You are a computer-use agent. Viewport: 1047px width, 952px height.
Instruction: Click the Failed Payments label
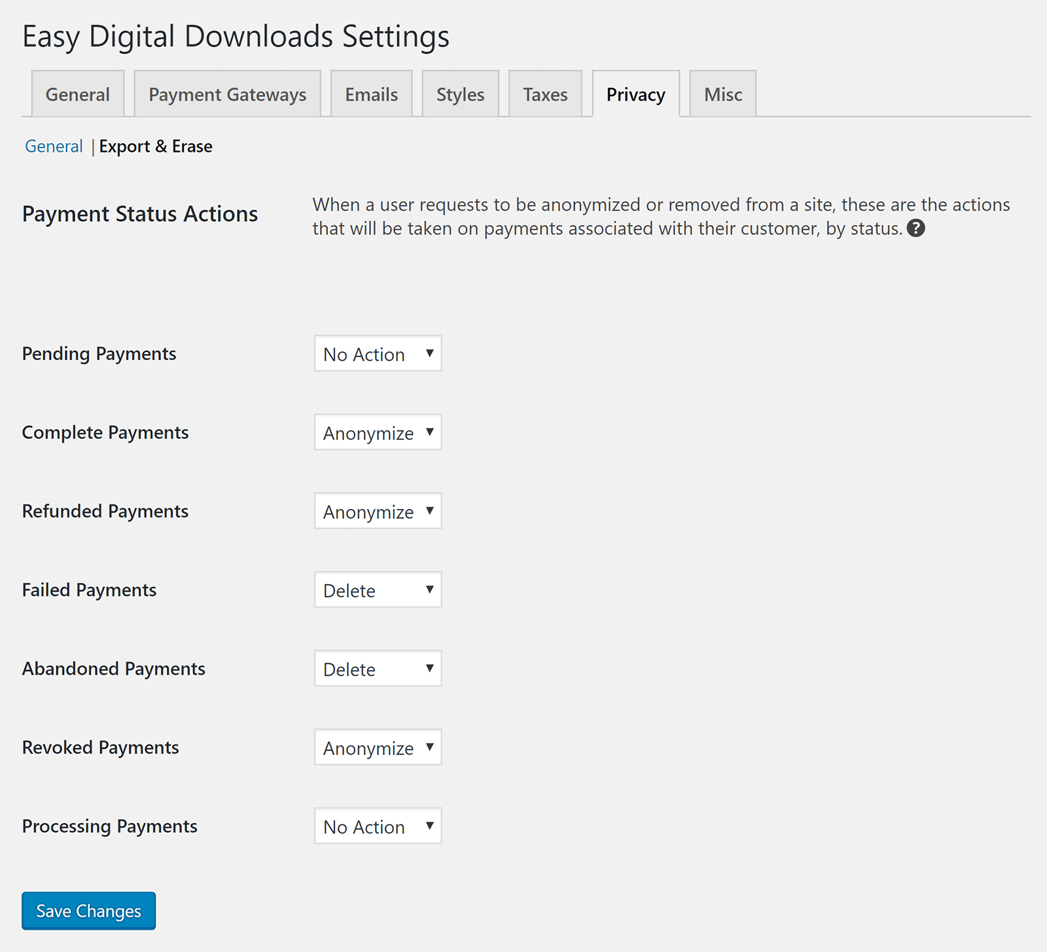[90, 590]
